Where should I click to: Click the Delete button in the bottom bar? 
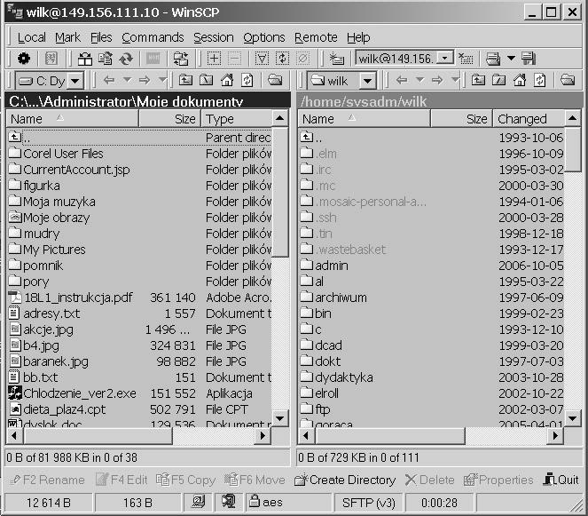430,480
